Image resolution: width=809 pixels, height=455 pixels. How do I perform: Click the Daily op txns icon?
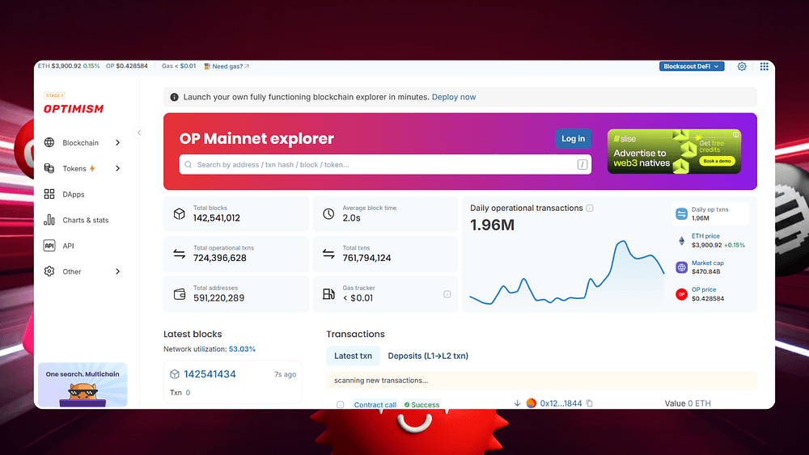681,214
